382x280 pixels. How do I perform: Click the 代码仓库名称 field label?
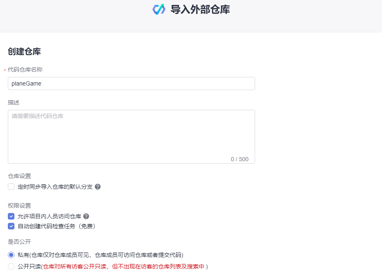25,69
